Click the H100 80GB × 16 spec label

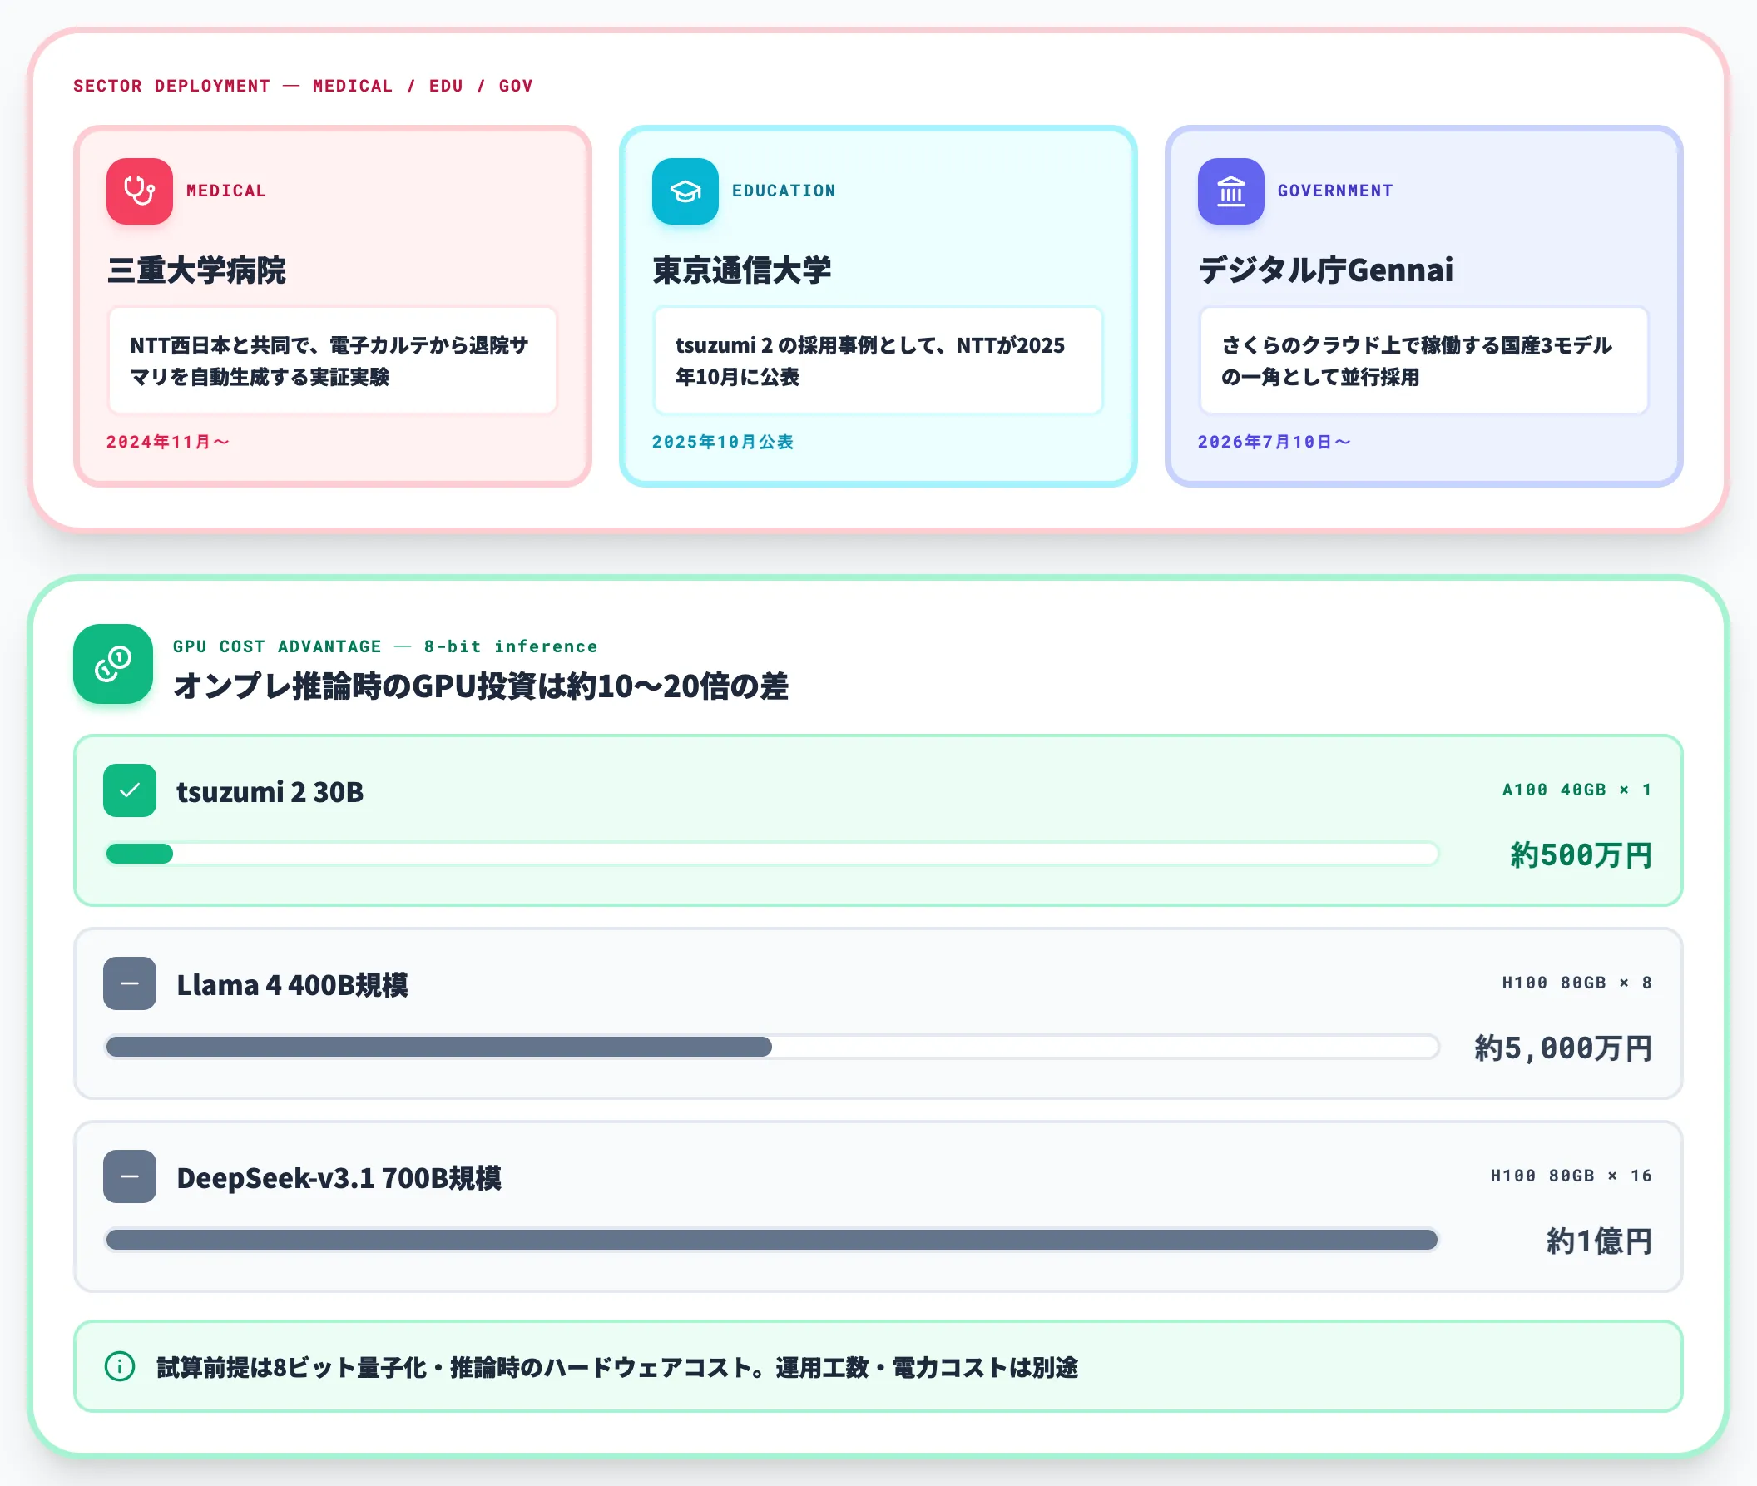tap(1571, 1176)
